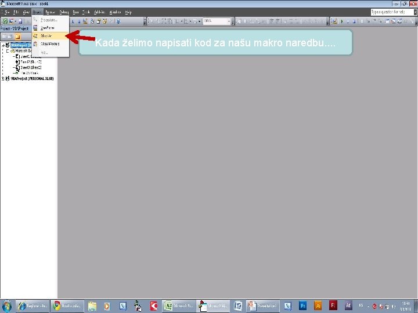Open the Window menu
Screen dimensions: 418x313
coord(115,12)
